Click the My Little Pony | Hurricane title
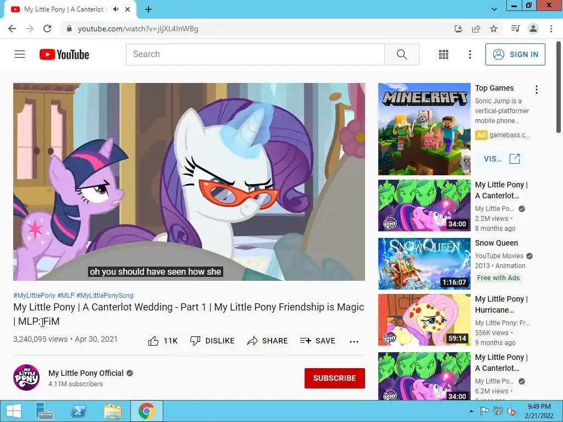This screenshot has height=422, width=563. click(x=501, y=304)
